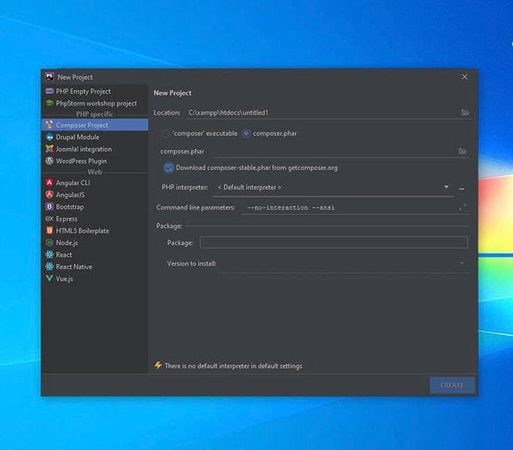Select Node.js project type
This screenshot has height=450, width=513.
pyautogui.click(x=95, y=242)
